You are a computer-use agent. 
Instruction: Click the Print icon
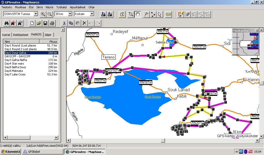pos(52,23)
